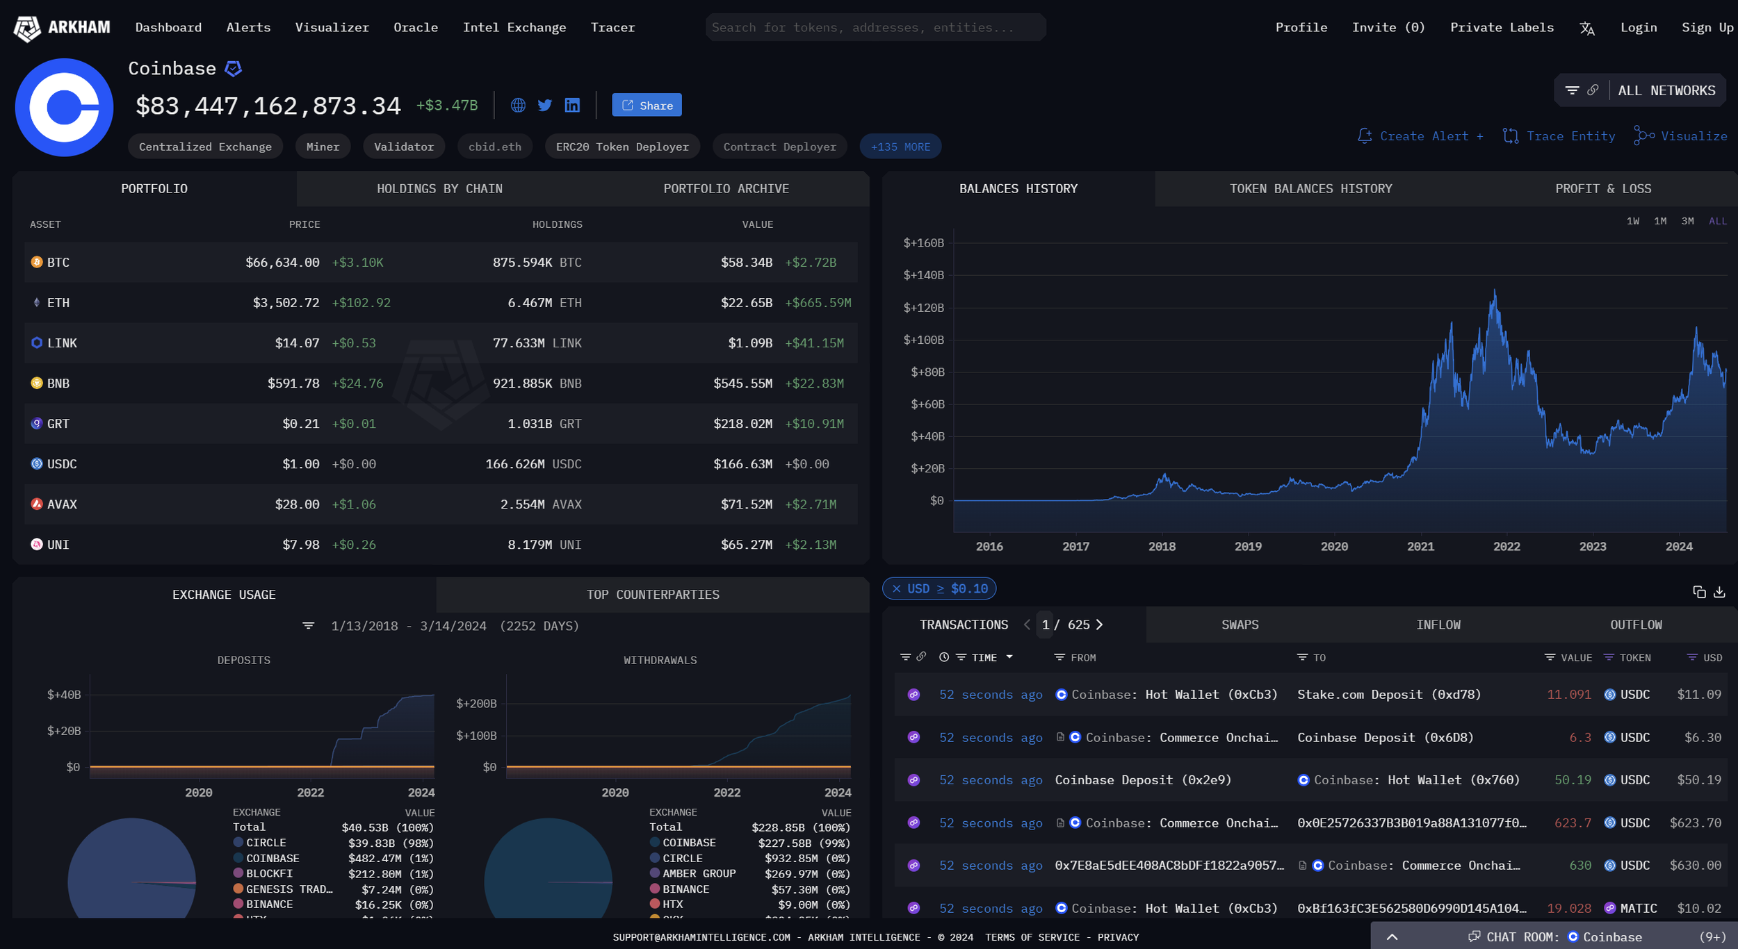Image resolution: width=1738 pixels, height=949 pixels.
Task: Remove the USD ≥ $0.10 filter
Action: click(x=896, y=589)
